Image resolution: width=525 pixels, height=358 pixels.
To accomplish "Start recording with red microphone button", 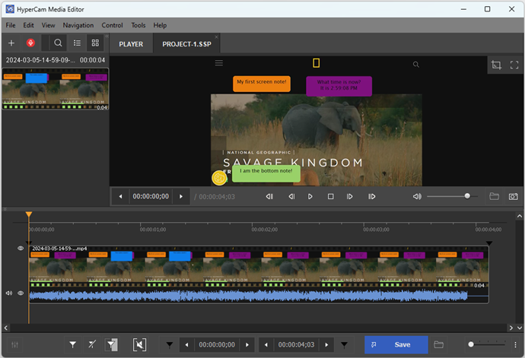I will [x=30, y=43].
